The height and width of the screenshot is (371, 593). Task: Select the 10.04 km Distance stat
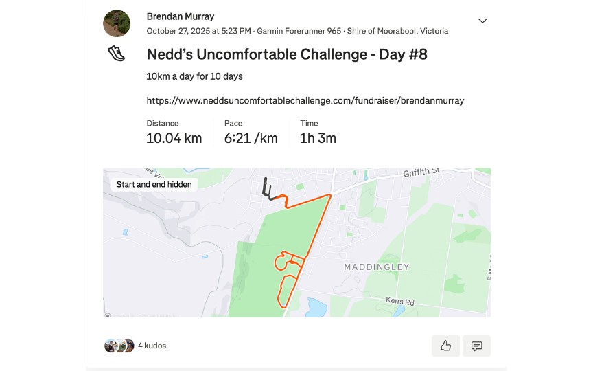(x=174, y=138)
